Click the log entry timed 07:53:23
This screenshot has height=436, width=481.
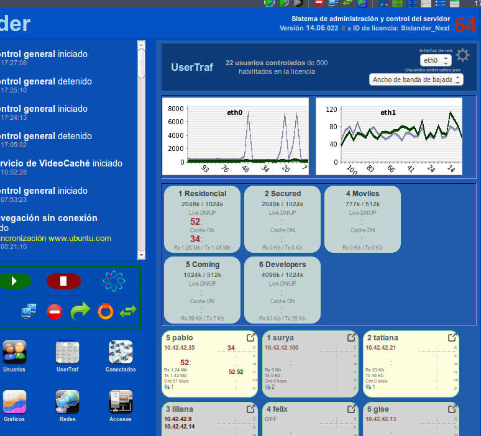(44, 194)
